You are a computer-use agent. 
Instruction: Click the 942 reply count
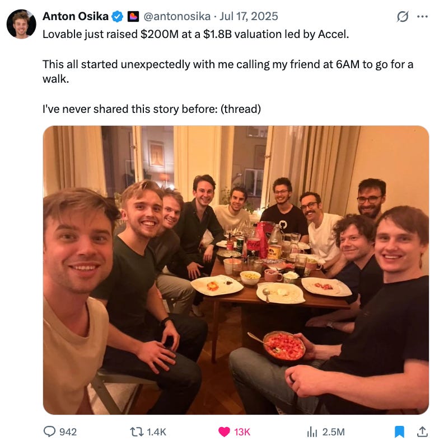(68, 432)
